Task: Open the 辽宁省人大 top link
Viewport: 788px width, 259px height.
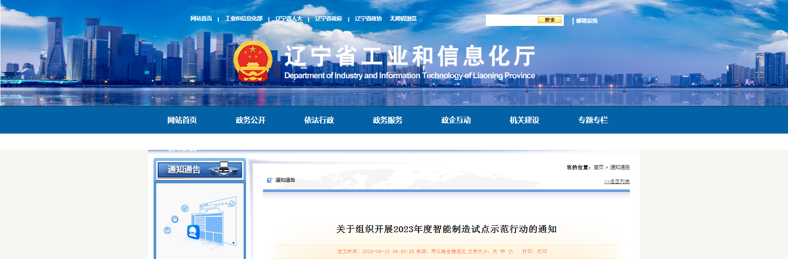Action: 289,19
